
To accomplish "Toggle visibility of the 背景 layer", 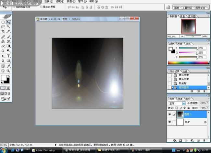I will pyautogui.click(x=170, y=122).
